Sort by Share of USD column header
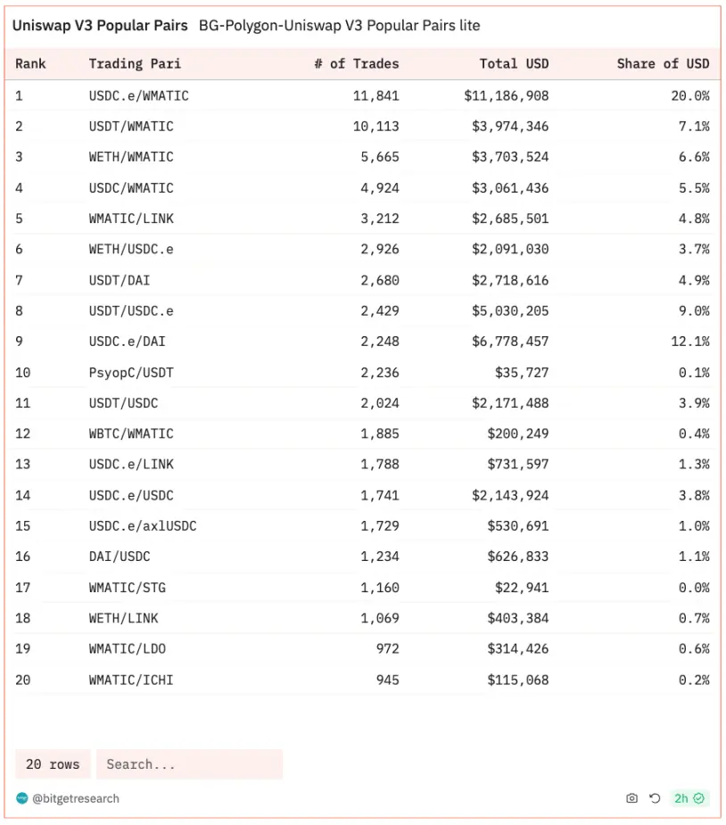 coord(663,63)
